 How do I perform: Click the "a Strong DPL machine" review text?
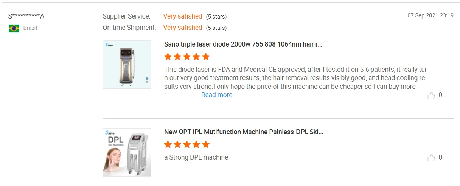(x=196, y=157)
